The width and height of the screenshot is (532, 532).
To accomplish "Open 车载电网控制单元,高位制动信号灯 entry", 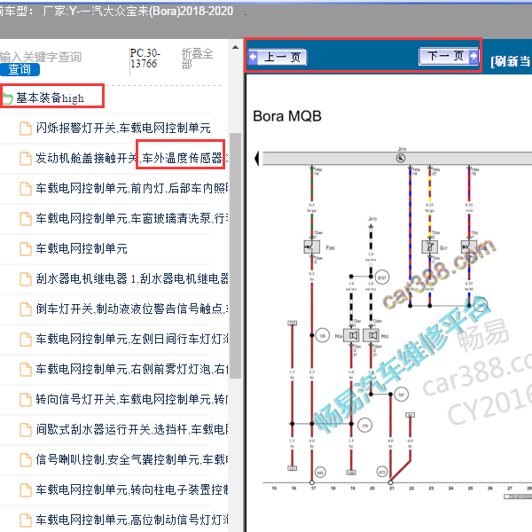I will [131, 520].
